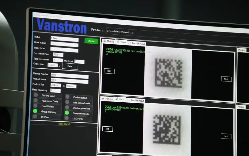
Task: Click Vision tab icon in upper panel
Action: tap(118, 42)
